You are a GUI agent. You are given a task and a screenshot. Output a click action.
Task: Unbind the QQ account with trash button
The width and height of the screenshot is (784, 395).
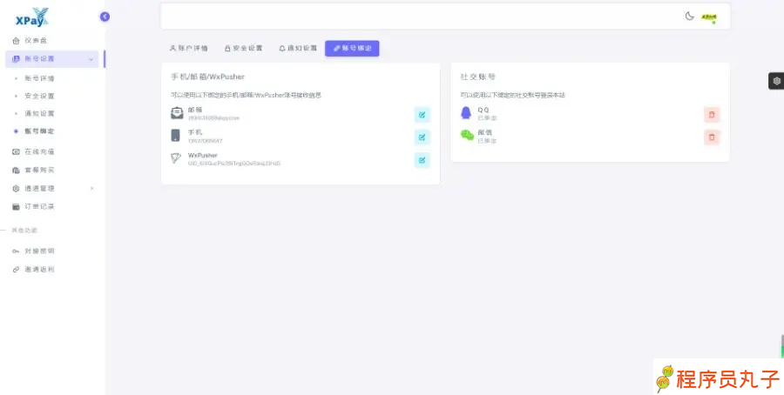(x=712, y=115)
